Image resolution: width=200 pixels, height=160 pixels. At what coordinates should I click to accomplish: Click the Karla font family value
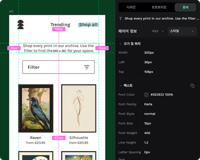(148, 104)
